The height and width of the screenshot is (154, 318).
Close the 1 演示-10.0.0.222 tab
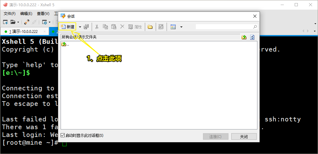(x=45, y=32)
